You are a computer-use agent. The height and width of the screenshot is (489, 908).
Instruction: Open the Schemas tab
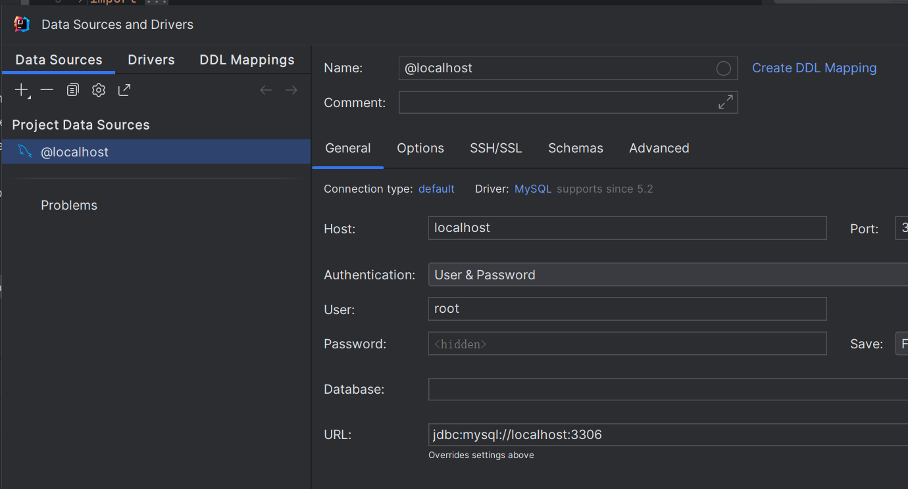point(575,148)
